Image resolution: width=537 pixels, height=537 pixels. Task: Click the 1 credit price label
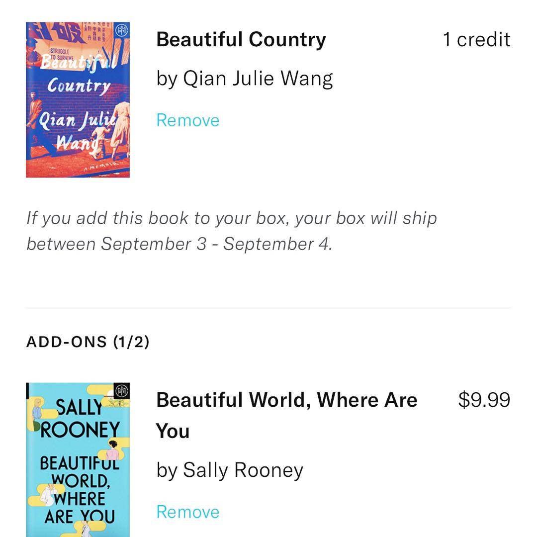(x=476, y=40)
